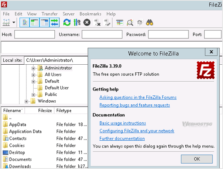This screenshot has height=169, width=223.
Task: Toggle transfer queue display icon
Action: [54, 23]
